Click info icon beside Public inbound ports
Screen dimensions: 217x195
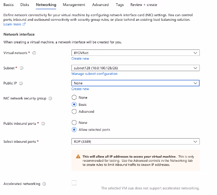coord(43,123)
